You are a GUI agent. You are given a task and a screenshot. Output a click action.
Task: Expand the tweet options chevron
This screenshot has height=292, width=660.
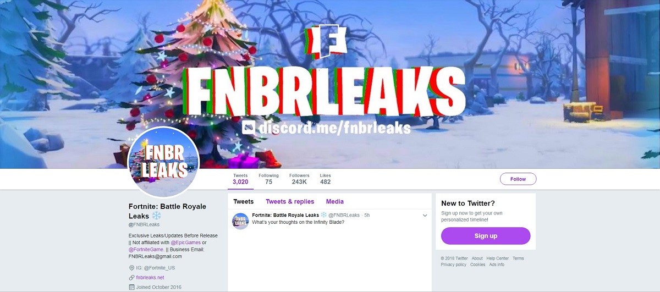coord(425,216)
